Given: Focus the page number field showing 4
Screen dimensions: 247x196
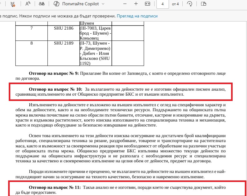Looking at the screenshot, I should point(163,4).
